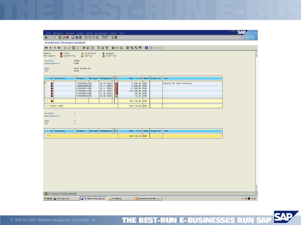Click the Selektionen button

[157, 48]
